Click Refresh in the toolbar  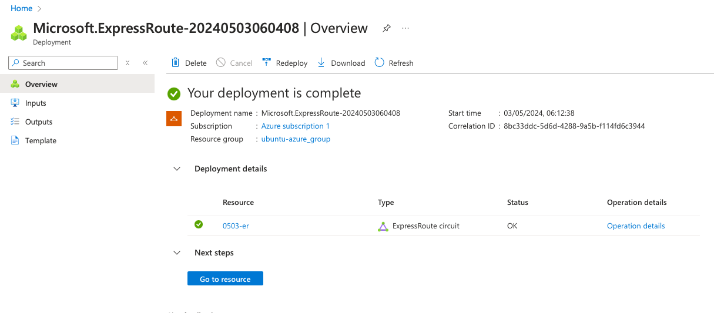[x=394, y=63]
